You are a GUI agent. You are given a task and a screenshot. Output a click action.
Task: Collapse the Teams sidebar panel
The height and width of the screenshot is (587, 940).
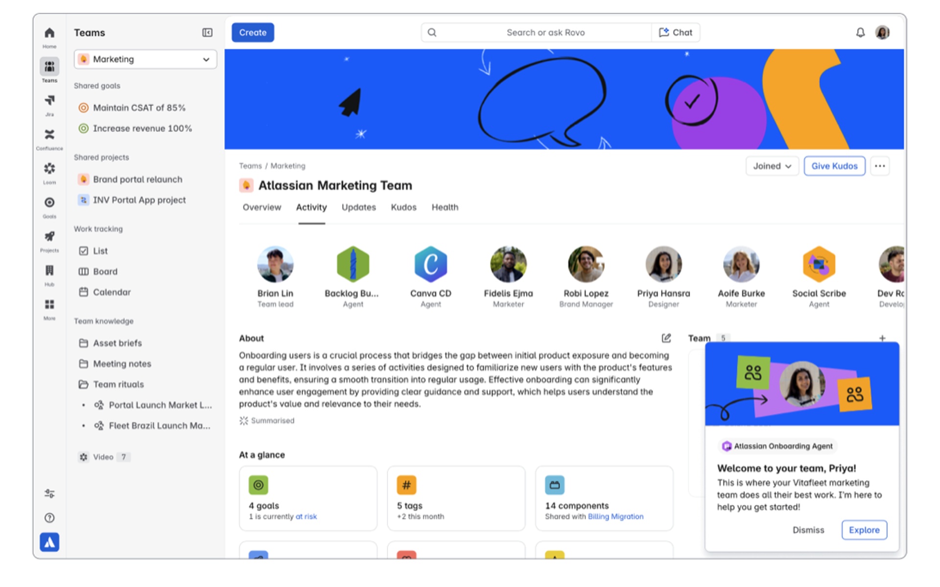tap(207, 33)
